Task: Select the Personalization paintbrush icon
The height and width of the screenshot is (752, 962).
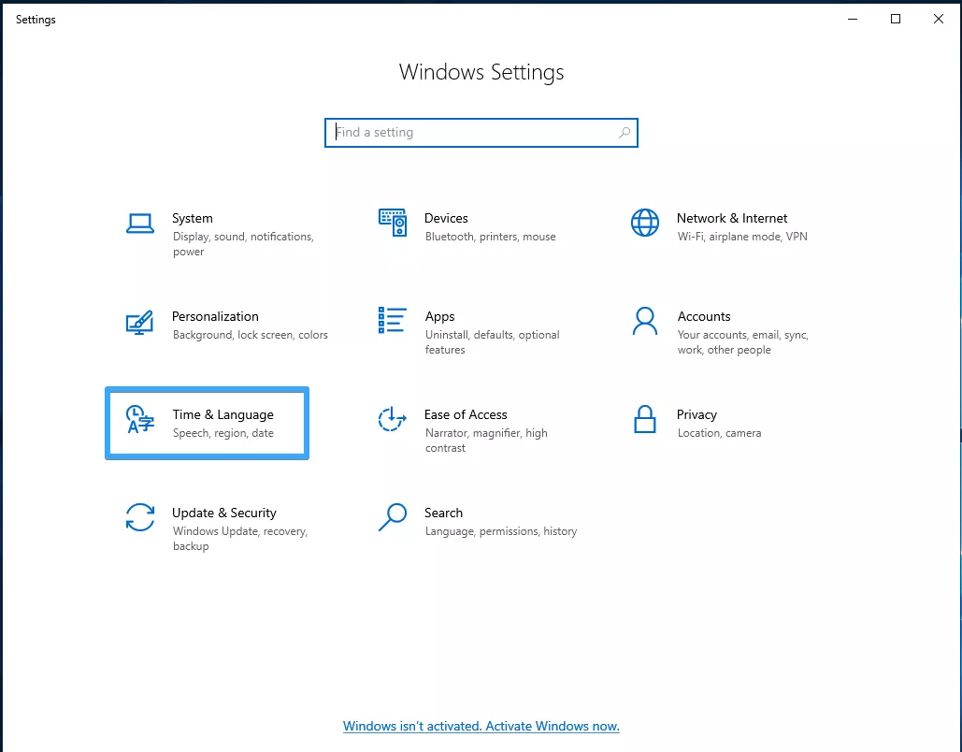Action: click(139, 322)
